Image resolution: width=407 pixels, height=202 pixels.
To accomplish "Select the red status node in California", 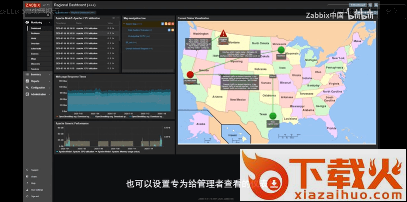I will 190,74.
